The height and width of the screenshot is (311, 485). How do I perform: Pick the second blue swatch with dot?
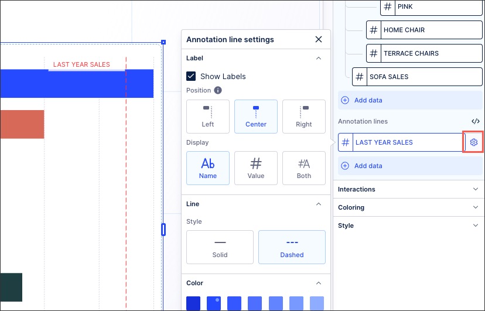[214, 303]
